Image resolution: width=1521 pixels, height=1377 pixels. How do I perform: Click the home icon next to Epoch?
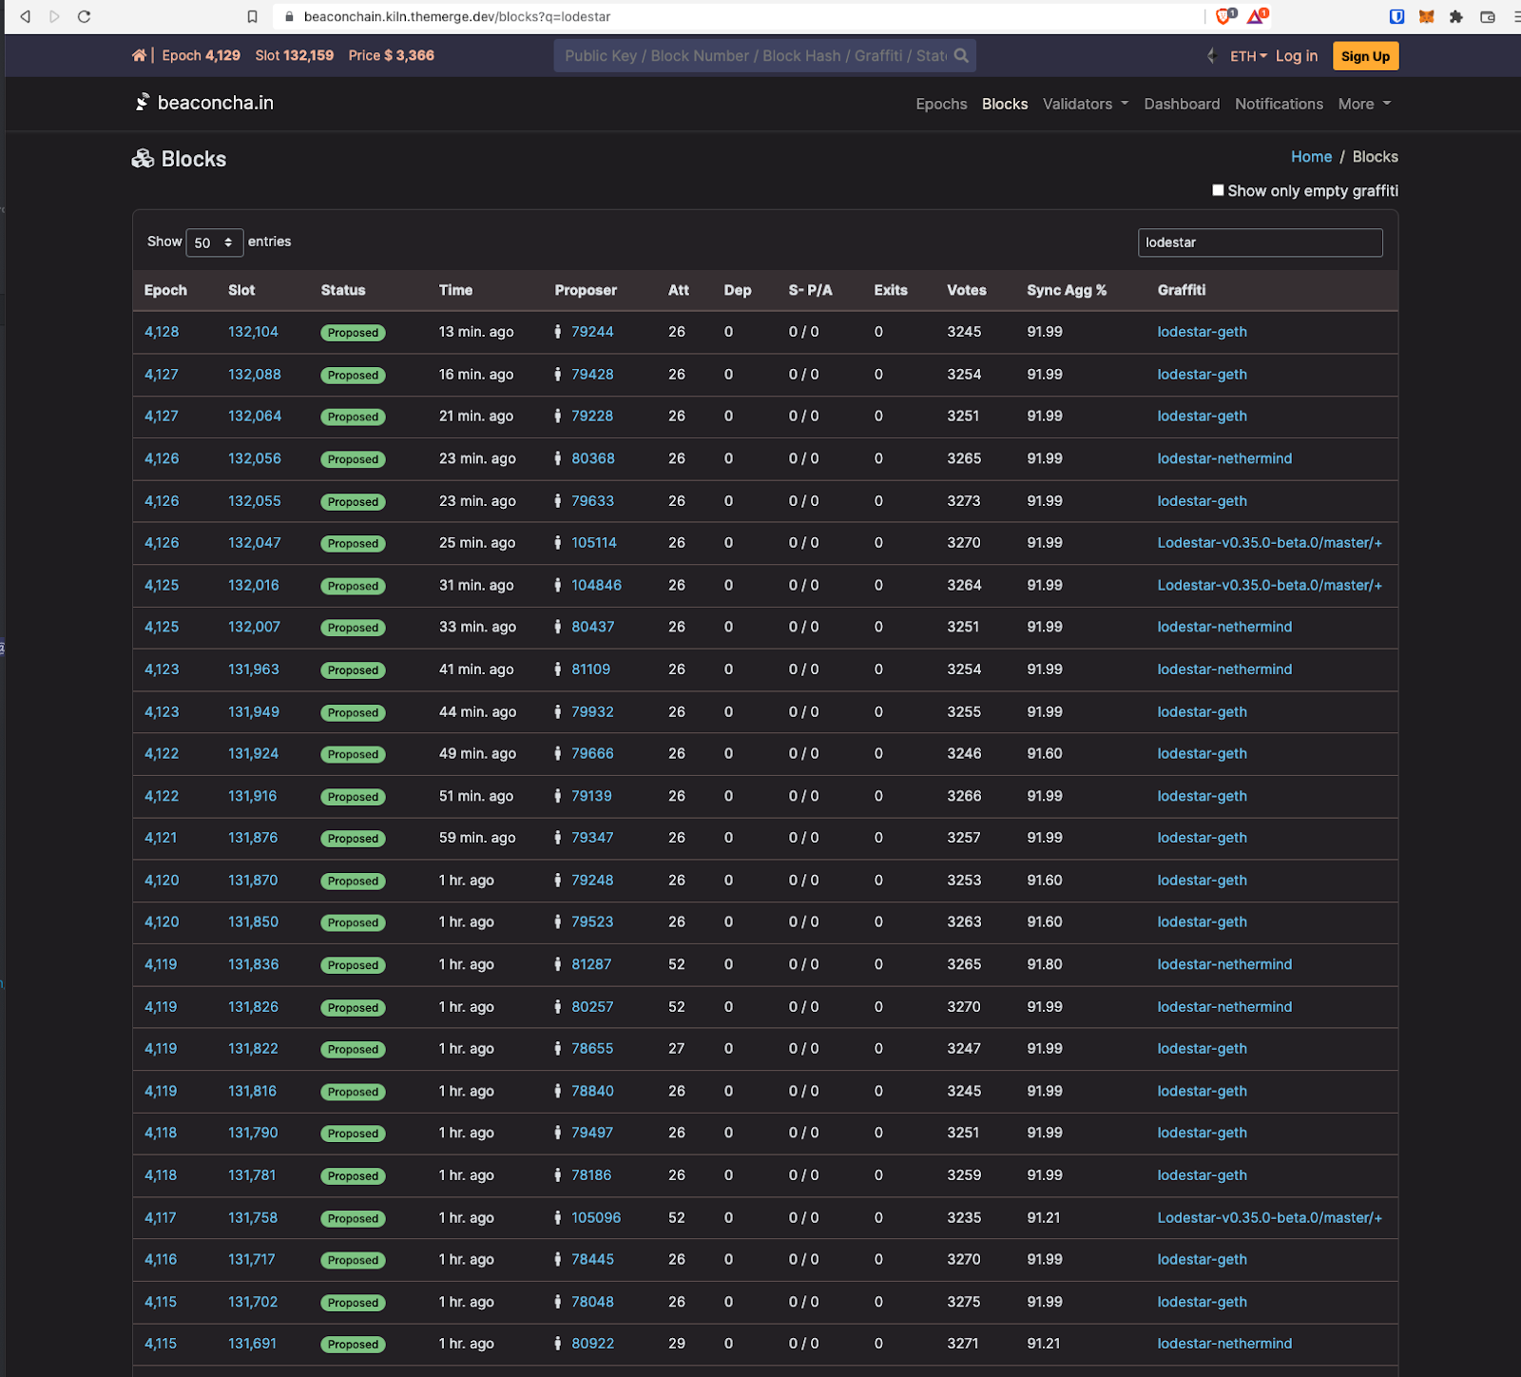pyautogui.click(x=139, y=55)
